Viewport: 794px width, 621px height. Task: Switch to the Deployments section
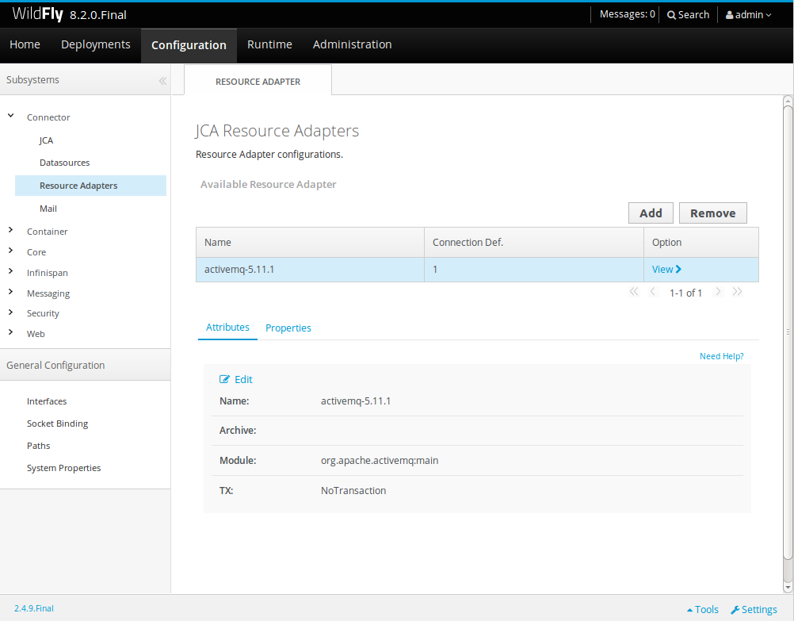click(95, 44)
